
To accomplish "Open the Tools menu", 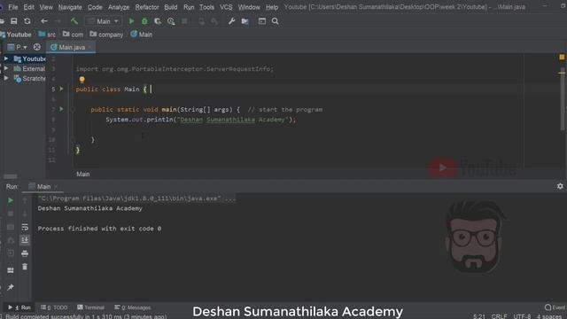I will coord(206,7).
